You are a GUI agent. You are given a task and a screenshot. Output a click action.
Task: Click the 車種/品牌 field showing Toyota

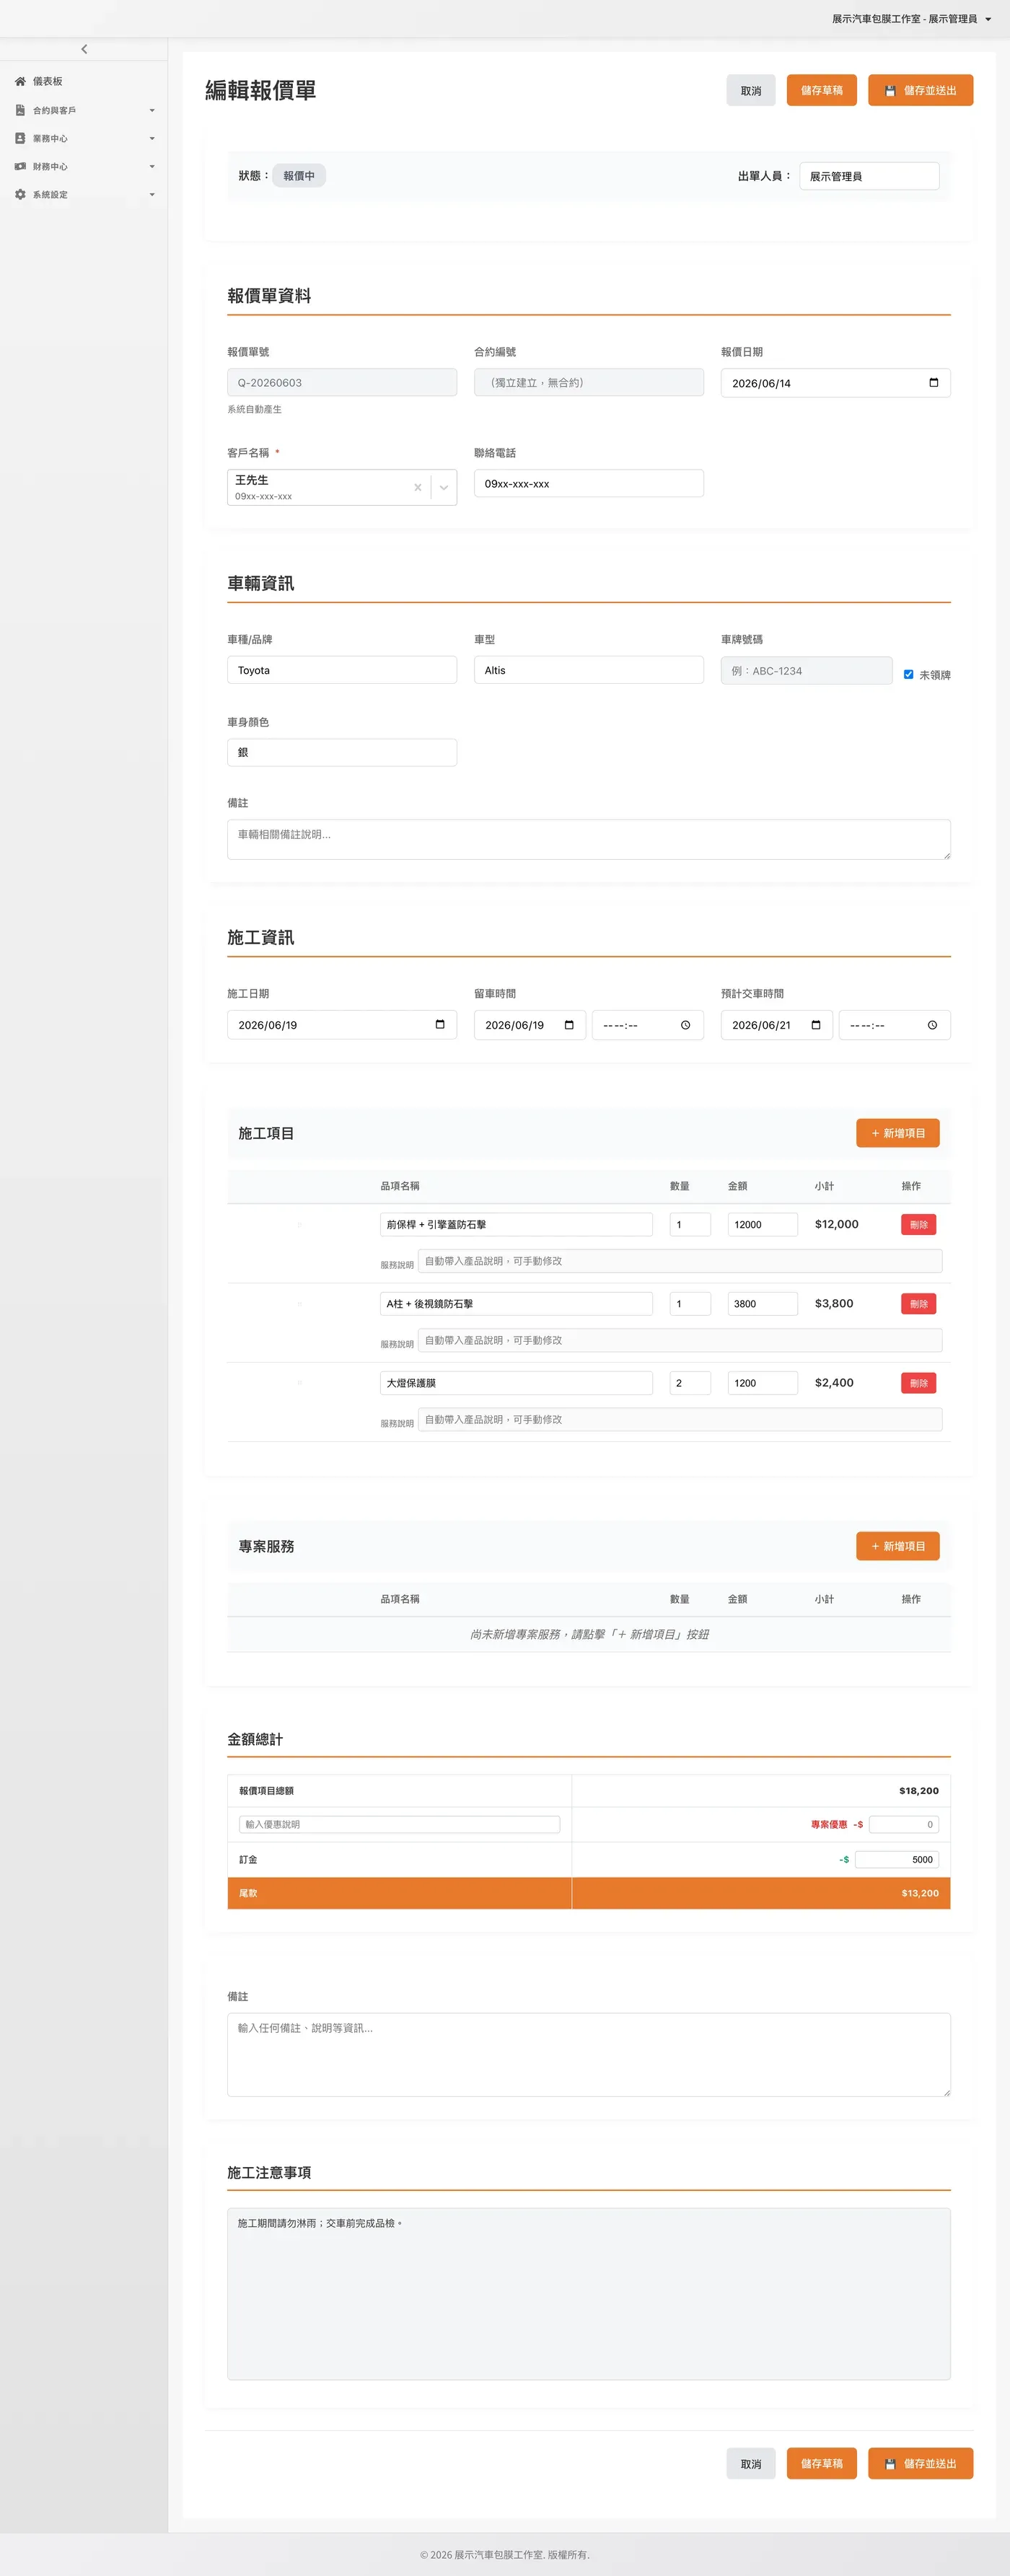(342, 670)
